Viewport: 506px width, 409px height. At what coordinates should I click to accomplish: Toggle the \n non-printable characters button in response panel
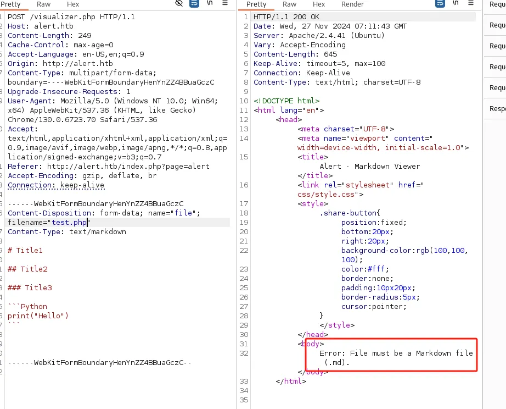point(456,3)
